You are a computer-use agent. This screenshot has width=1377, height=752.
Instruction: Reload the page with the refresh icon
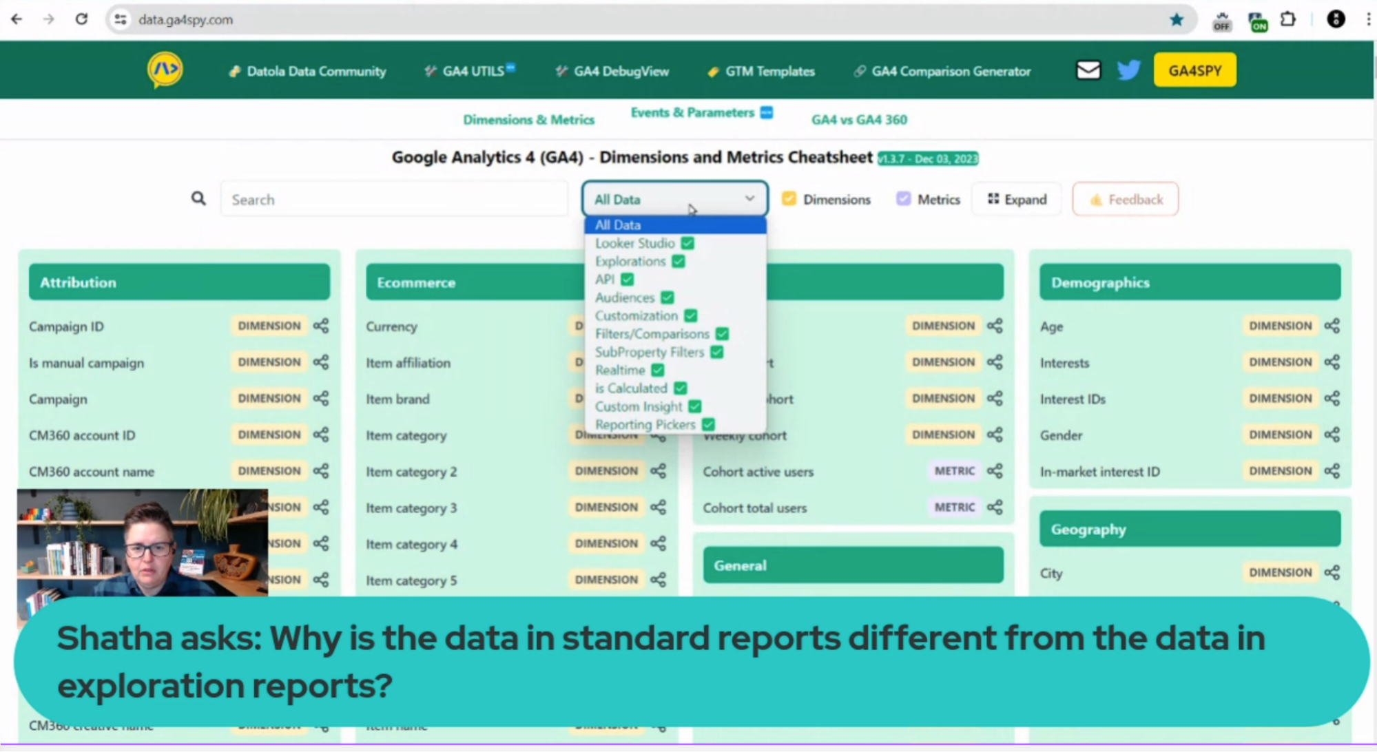(x=81, y=19)
